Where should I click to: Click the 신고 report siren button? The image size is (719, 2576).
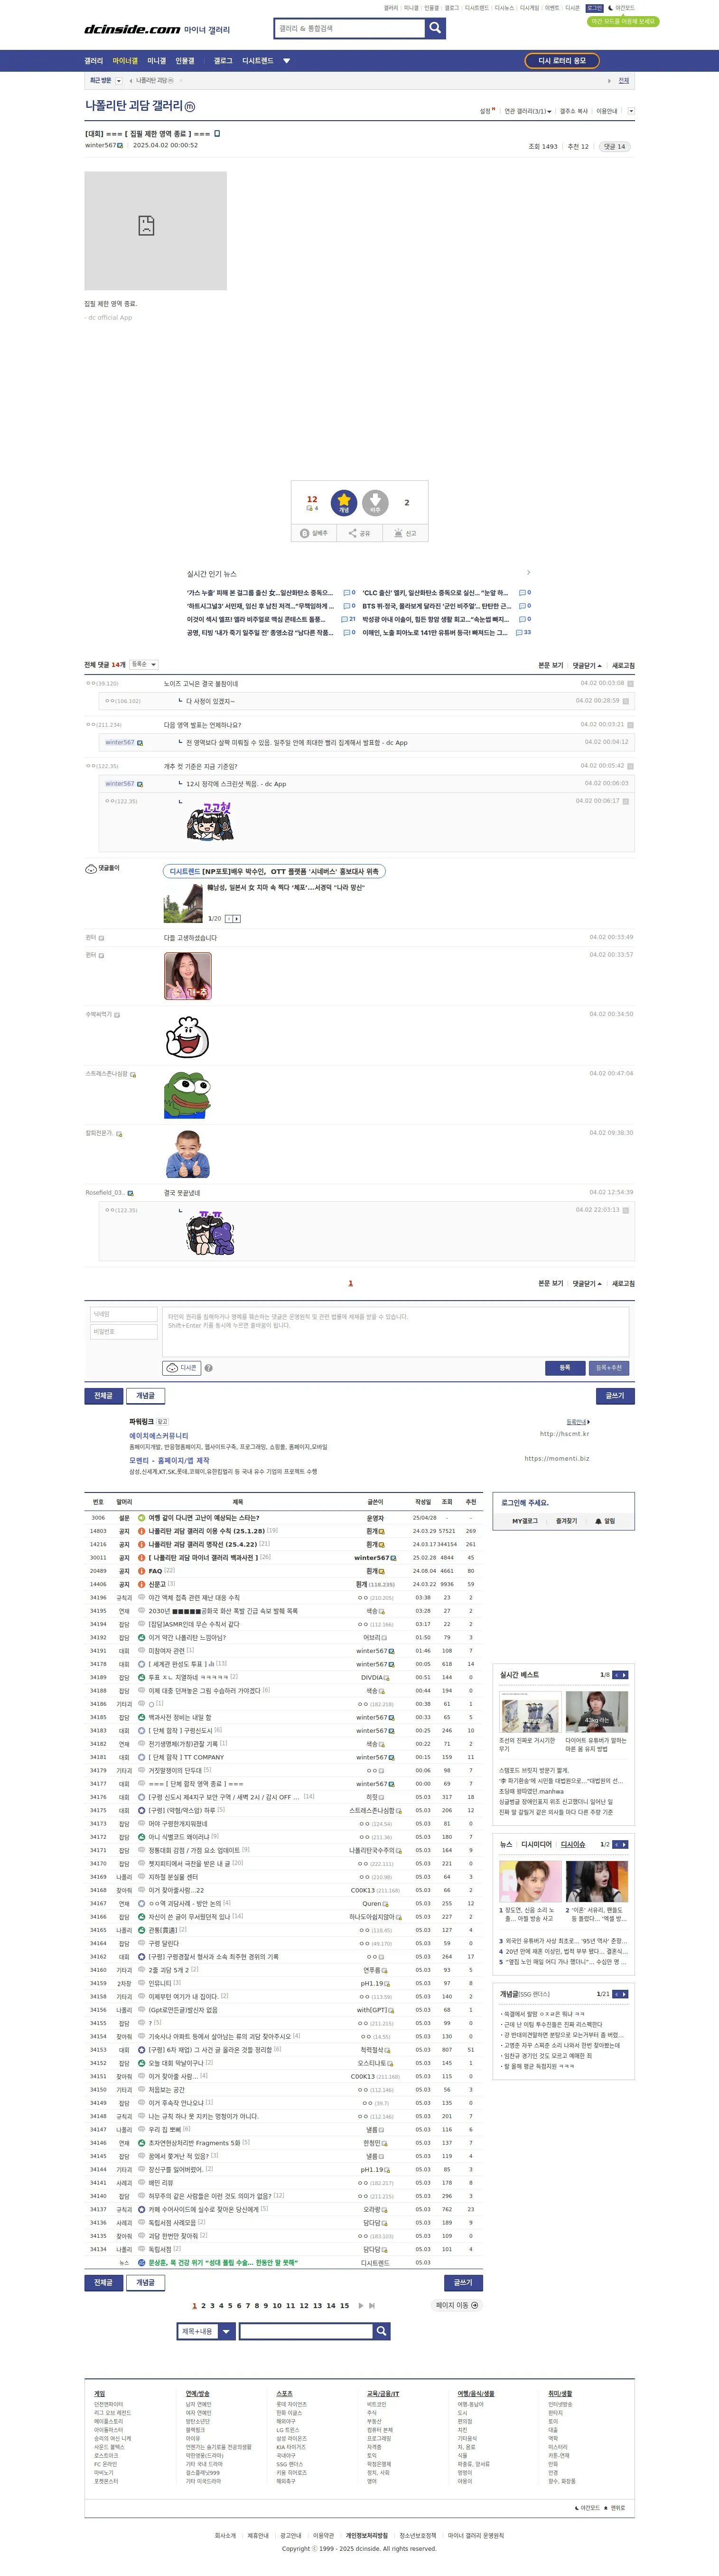(x=404, y=533)
